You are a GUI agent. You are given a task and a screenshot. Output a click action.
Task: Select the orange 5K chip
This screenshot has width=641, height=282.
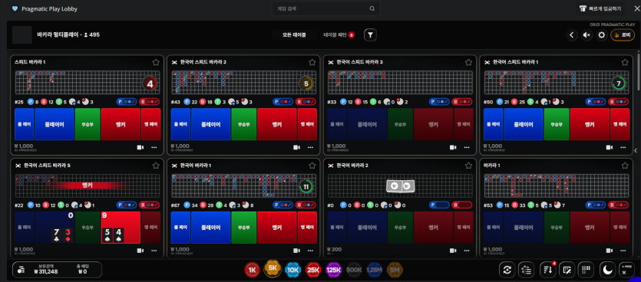[273, 268]
